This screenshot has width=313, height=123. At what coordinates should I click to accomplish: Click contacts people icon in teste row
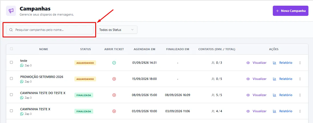[213, 63]
